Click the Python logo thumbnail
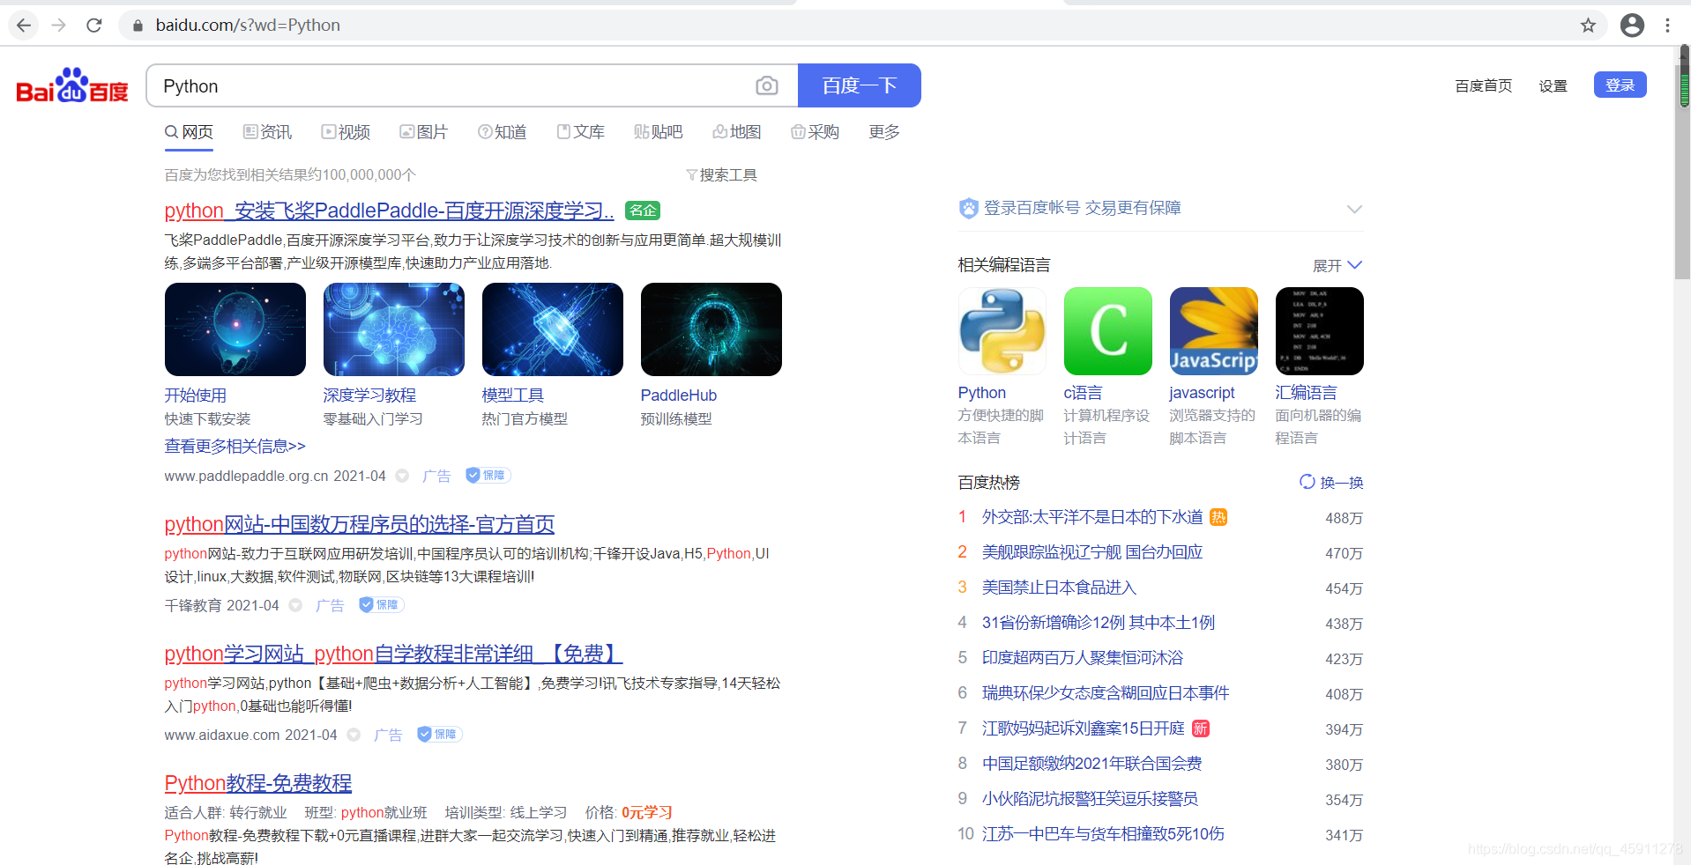Image resolution: width=1691 pixels, height=865 pixels. [1002, 331]
